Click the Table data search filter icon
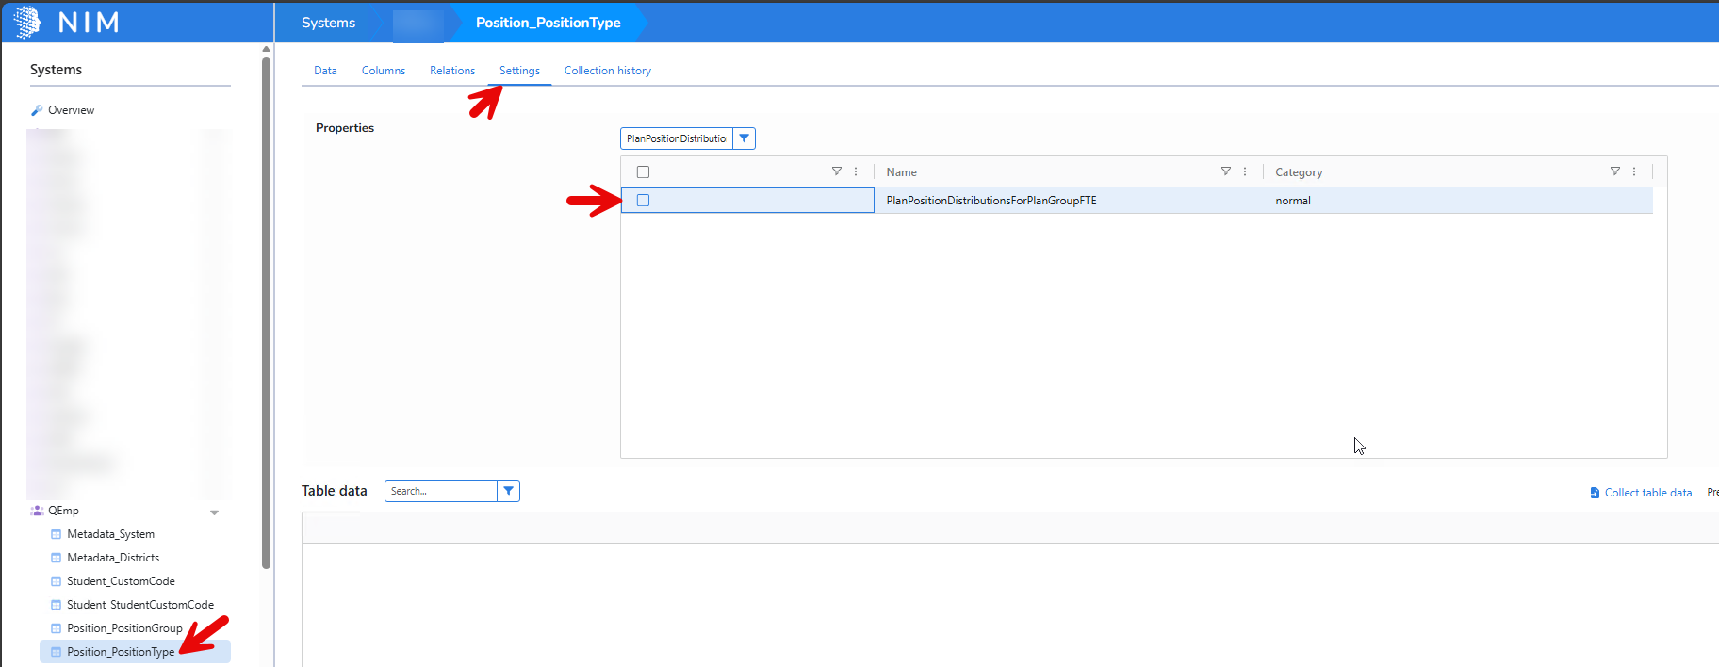The height and width of the screenshot is (667, 1719). 508,491
